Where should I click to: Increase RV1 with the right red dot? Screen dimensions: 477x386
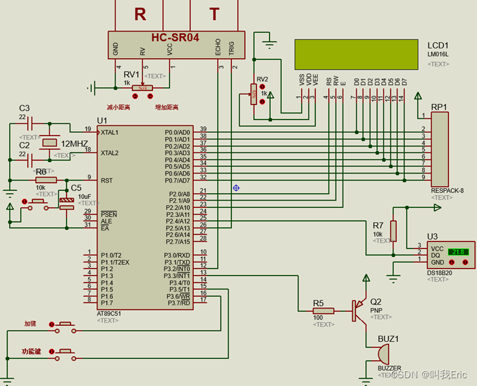pos(150,96)
